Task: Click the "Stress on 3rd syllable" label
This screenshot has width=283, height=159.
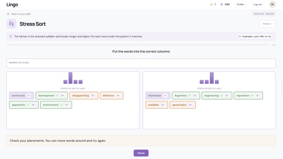Action: (x=209, y=88)
